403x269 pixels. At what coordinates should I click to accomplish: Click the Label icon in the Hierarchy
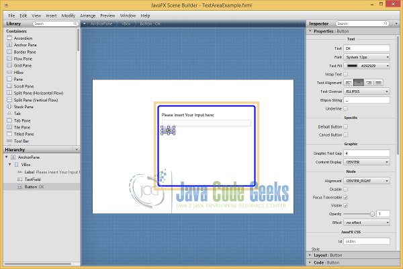click(x=19, y=172)
